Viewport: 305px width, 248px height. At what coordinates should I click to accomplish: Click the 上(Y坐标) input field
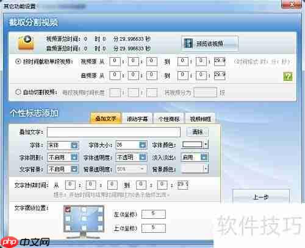click(x=154, y=228)
